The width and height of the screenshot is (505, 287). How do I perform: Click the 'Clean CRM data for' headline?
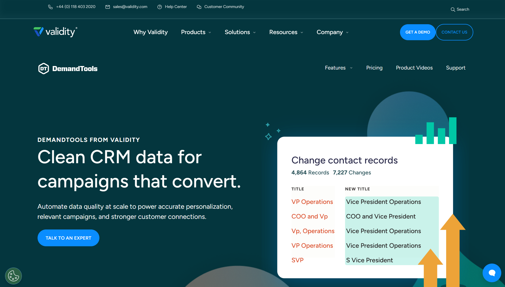point(120,157)
